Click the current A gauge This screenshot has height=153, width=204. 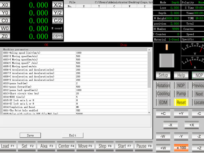(193, 63)
